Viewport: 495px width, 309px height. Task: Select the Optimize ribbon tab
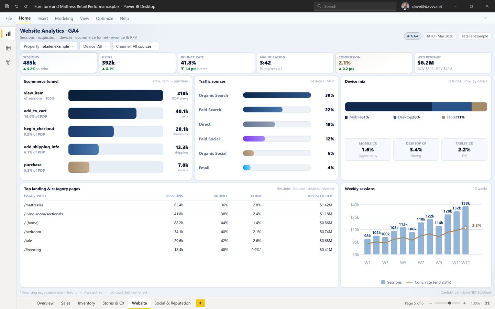point(104,18)
